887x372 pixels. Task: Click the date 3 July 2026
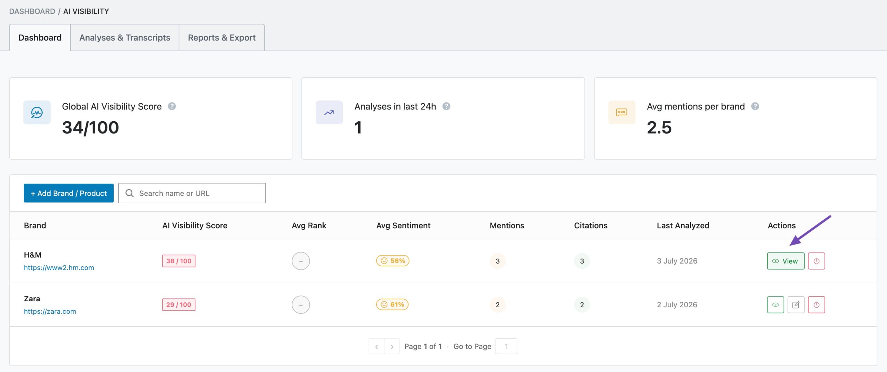677,261
